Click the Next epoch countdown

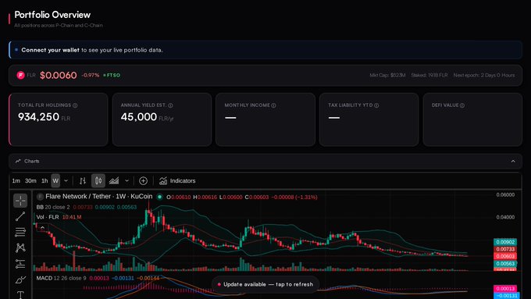coord(484,75)
